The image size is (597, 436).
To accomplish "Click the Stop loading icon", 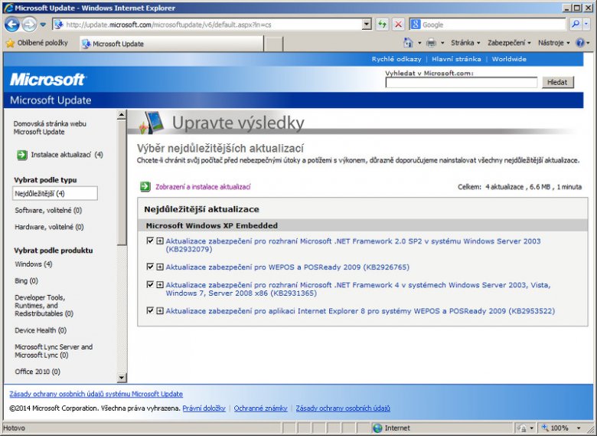I will tap(398, 25).
